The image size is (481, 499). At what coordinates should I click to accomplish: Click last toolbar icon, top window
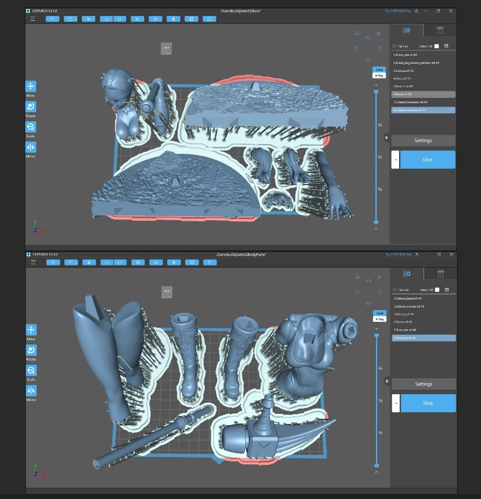210,19
